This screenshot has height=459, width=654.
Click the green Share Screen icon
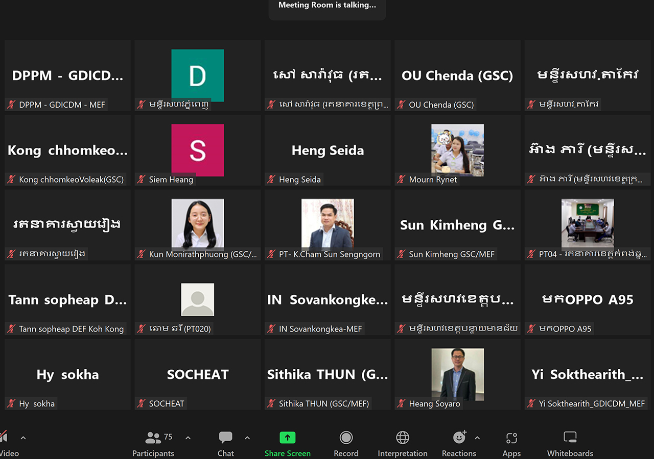point(288,438)
